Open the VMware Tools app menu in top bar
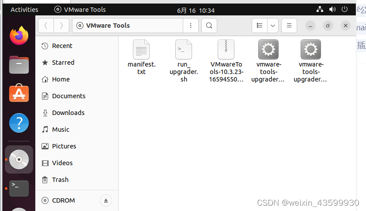366x211 pixels. point(80,10)
